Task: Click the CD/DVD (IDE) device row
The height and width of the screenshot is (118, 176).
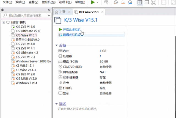Action: pos(91,67)
